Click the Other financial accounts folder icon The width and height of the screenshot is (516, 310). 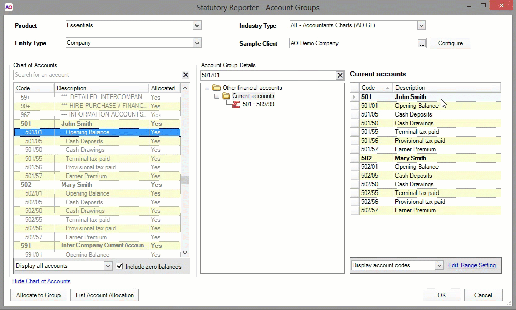[216, 88]
